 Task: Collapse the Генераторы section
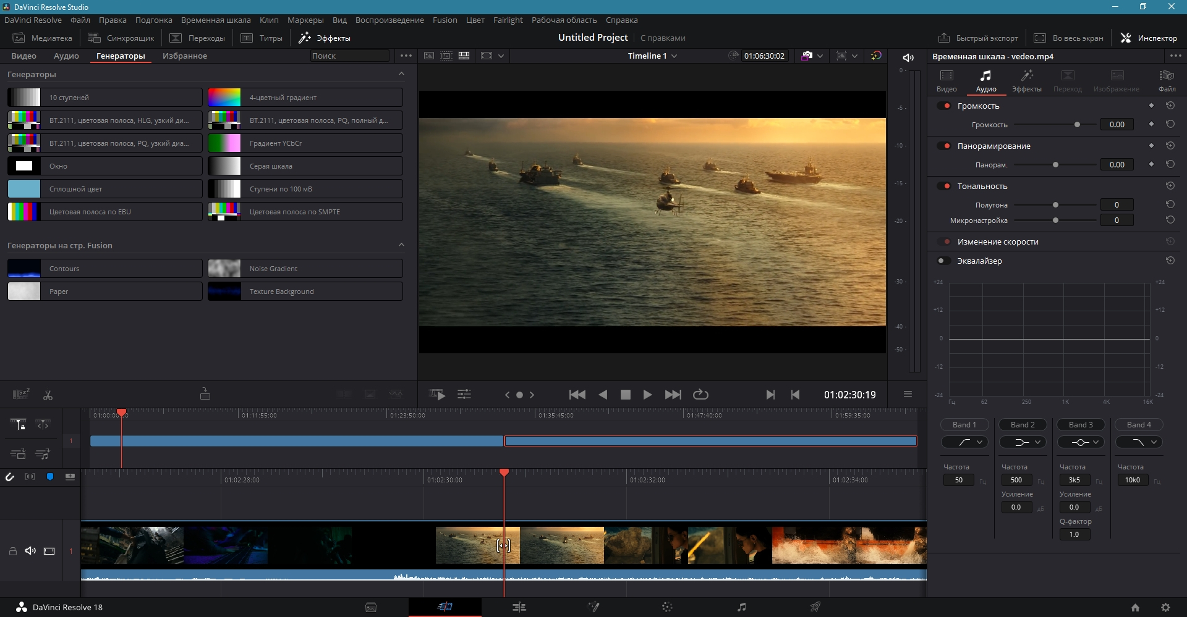[x=401, y=73]
